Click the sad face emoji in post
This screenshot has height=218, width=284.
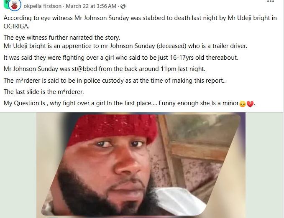(x=242, y=104)
